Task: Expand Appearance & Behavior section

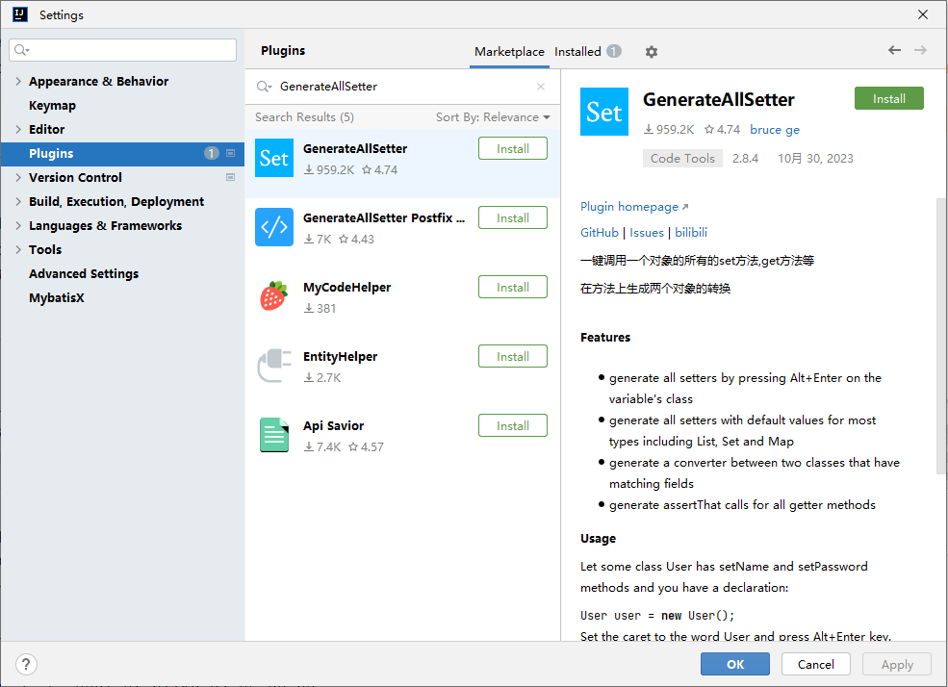Action: pyautogui.click(x=18, y=81)
